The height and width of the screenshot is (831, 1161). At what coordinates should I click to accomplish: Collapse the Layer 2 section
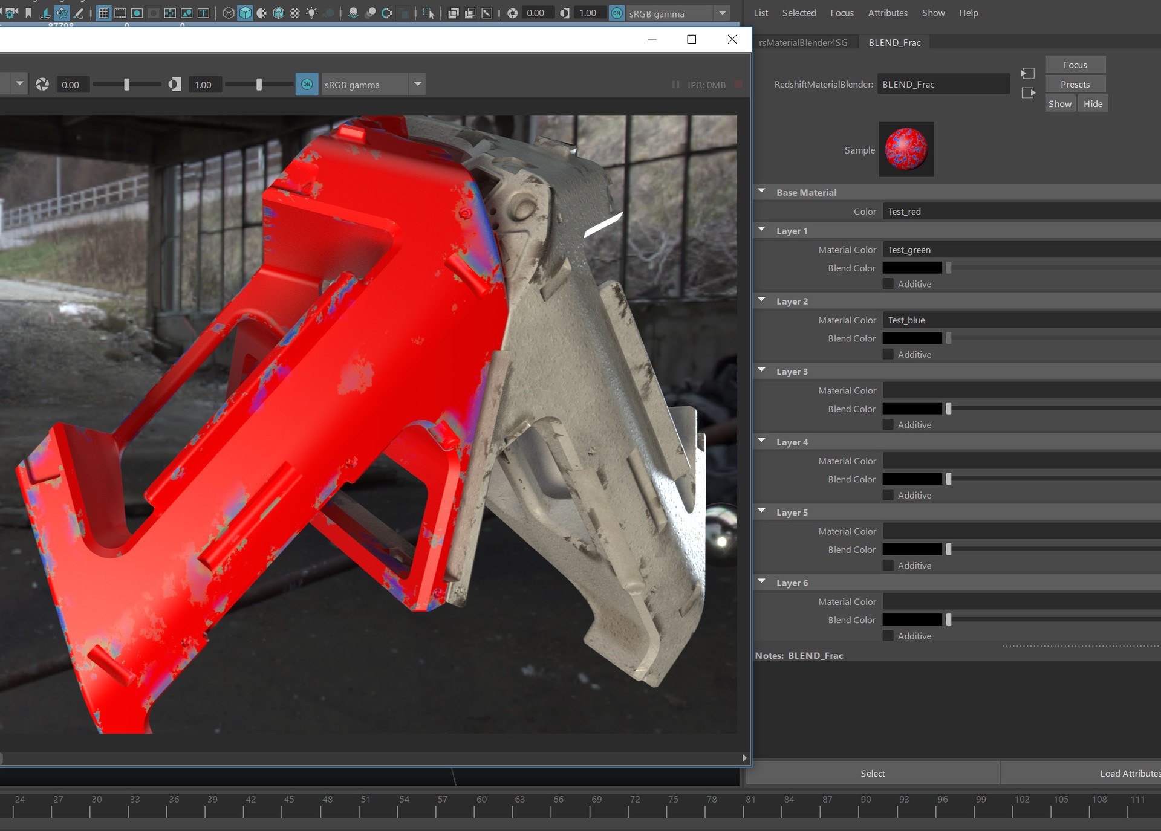coord(762,300)
